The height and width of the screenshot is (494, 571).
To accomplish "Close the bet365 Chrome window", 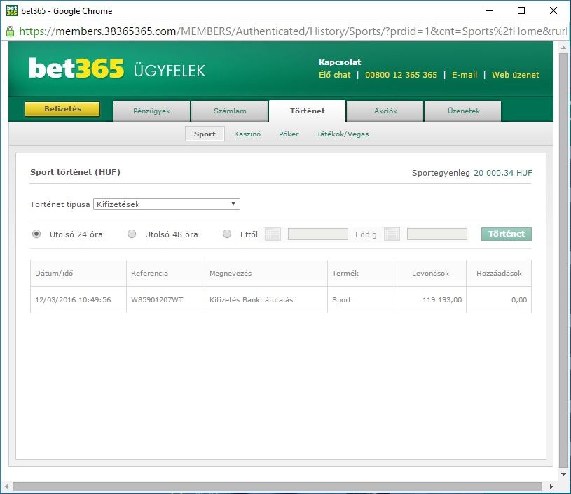I will (553, 10).
